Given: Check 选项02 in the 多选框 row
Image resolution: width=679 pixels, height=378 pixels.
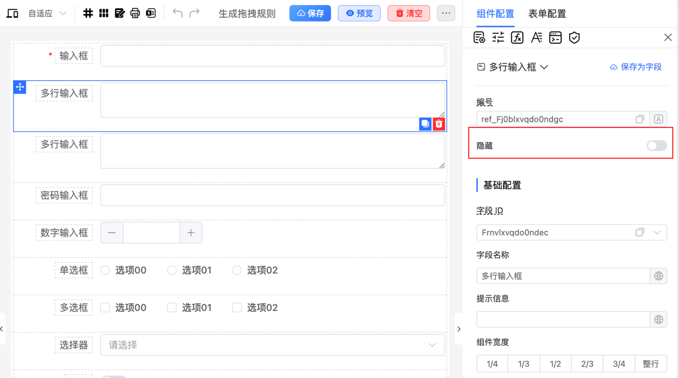Looking at the screenshot, I should coord(237,308).
